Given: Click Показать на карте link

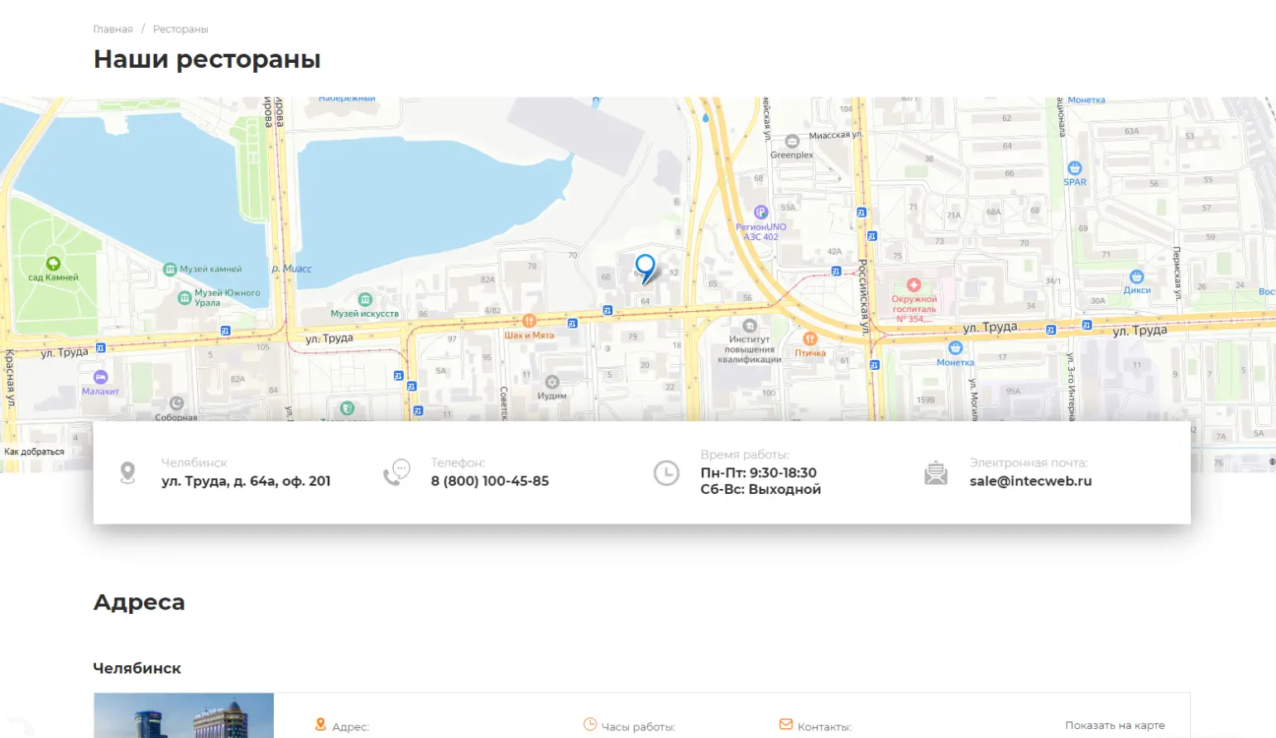Looking at the screenshot, I should tap(1115, 726).
